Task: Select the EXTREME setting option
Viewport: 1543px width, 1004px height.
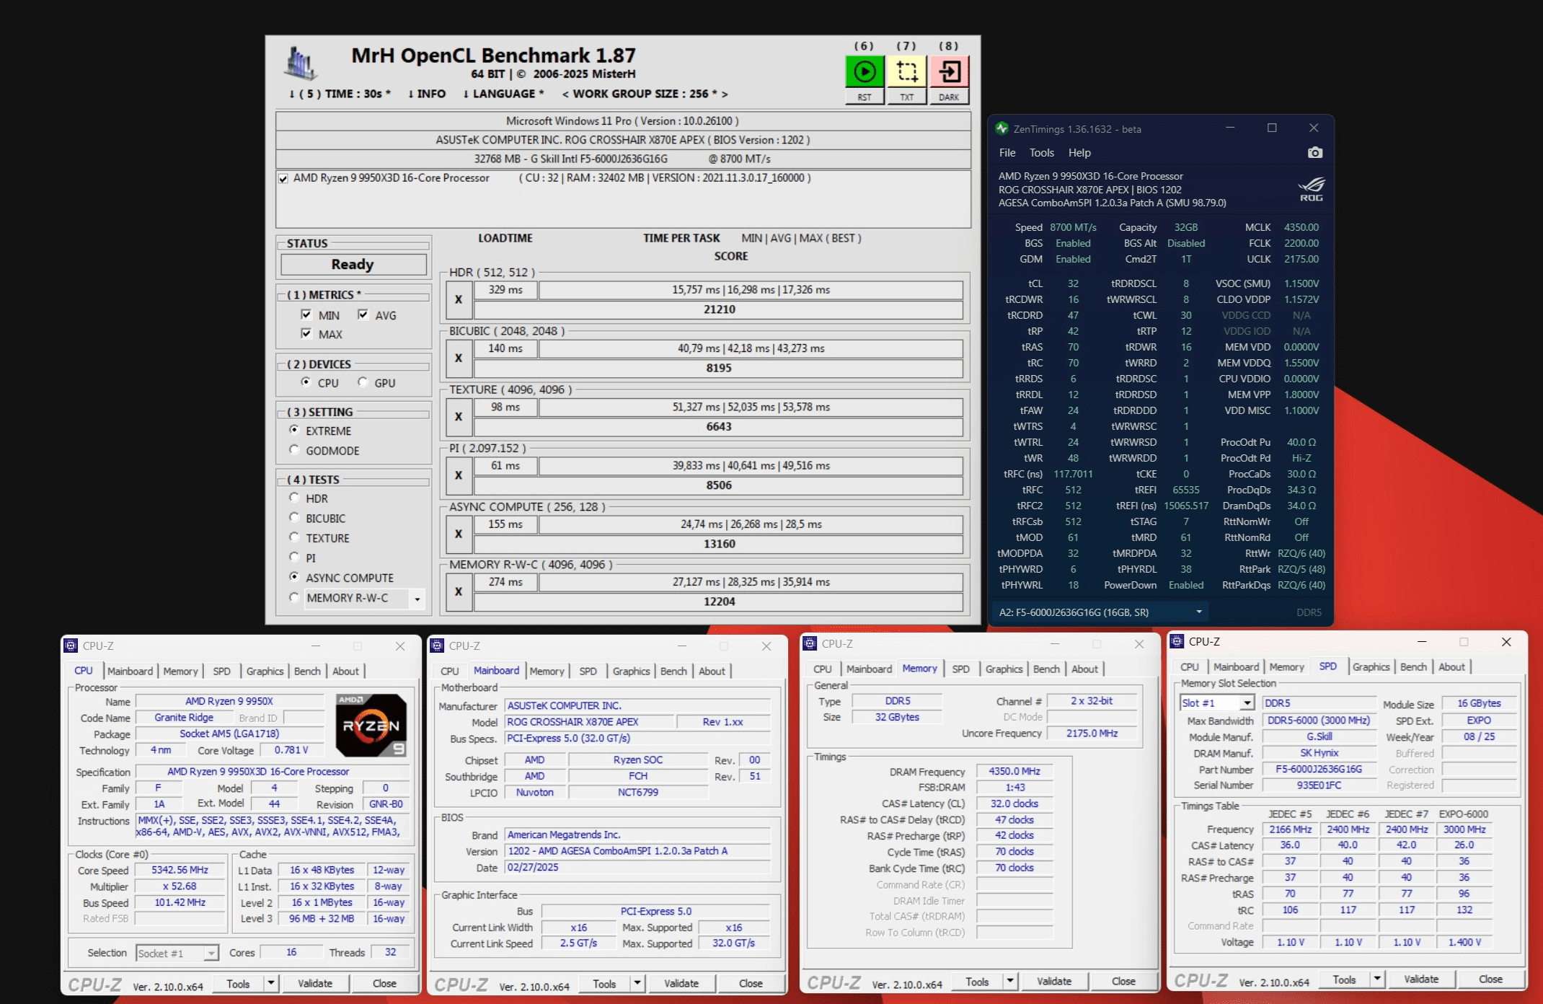Action: click(294, 430)
